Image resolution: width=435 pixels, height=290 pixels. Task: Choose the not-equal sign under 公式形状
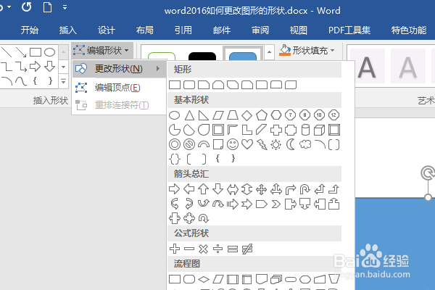point(247,249)
